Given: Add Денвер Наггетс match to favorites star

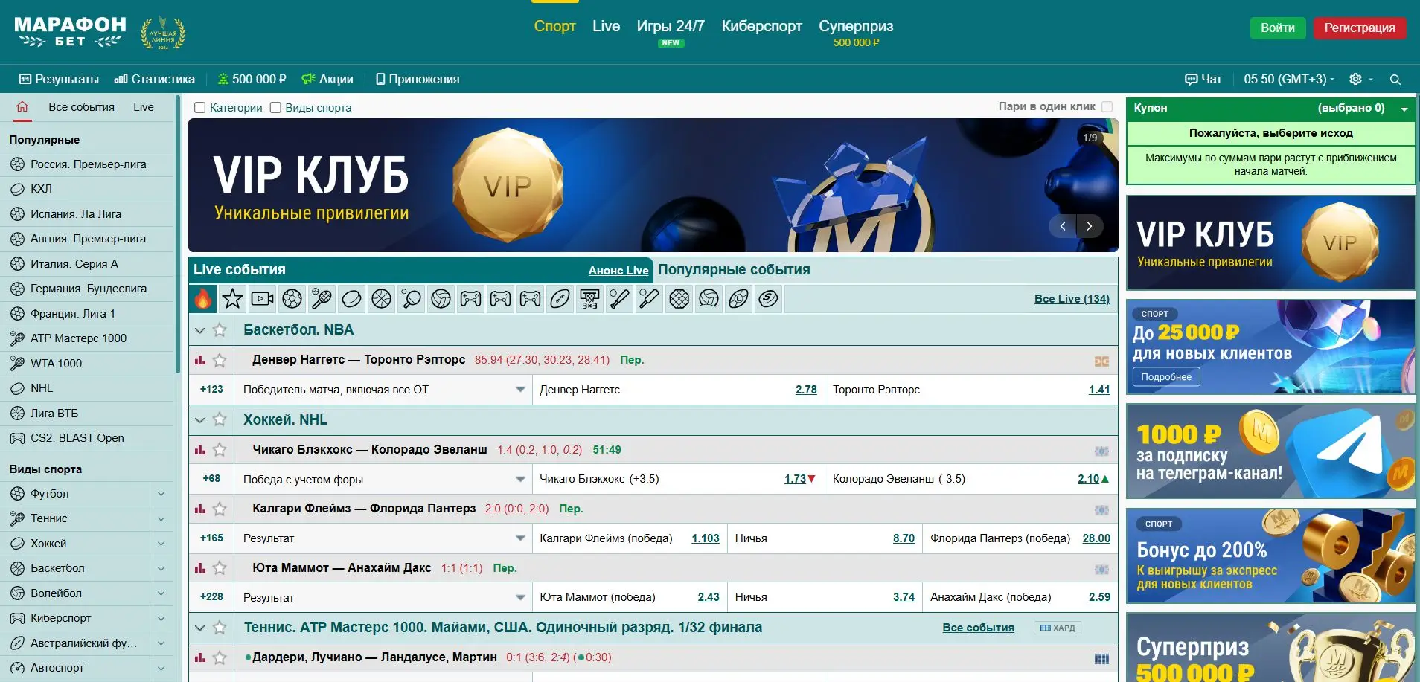Looking at the screenshot, I should [220, 361].
